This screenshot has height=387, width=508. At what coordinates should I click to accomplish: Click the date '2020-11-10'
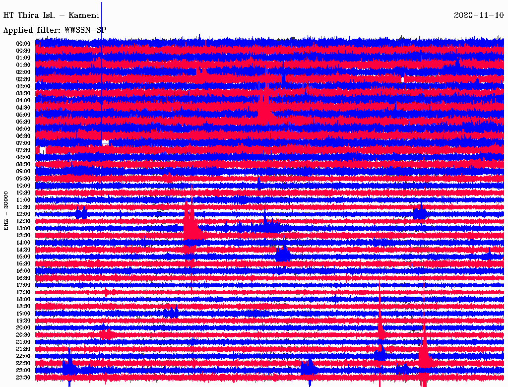(479, 15)
